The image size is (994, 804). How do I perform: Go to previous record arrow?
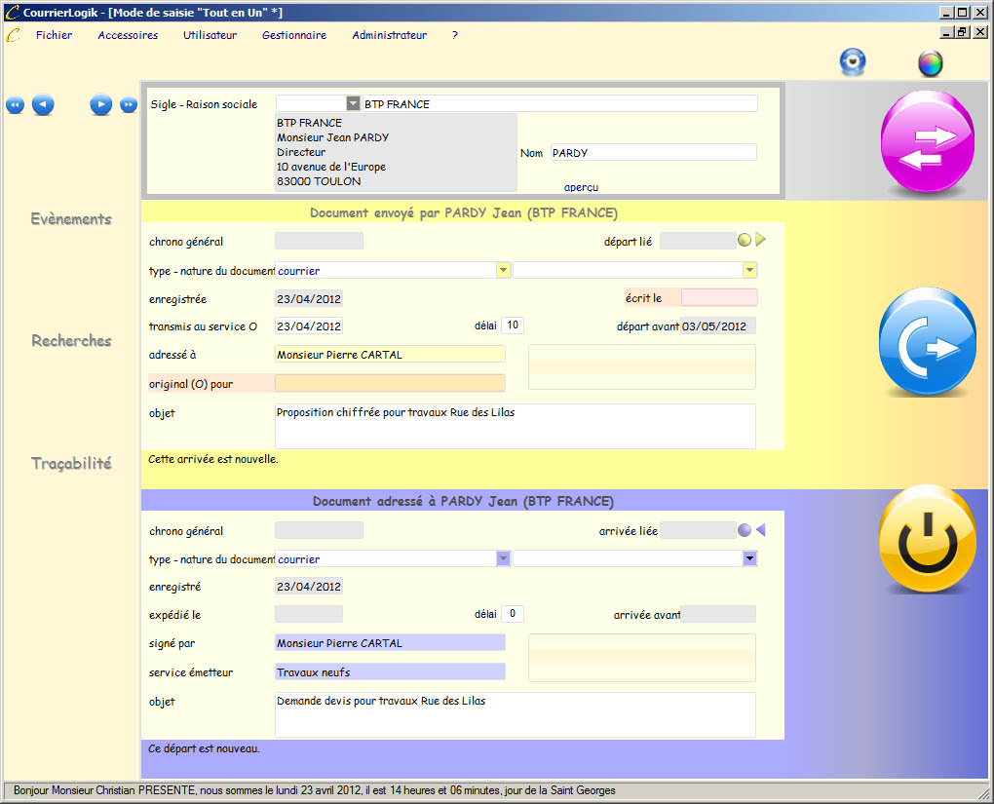(x=43, y=105)
